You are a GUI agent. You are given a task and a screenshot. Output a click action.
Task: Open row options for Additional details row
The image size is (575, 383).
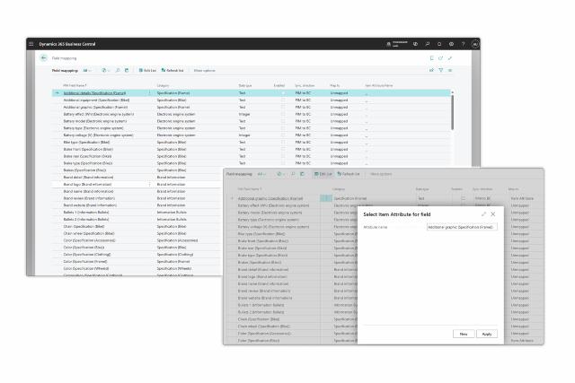click(x=149, y=92)
